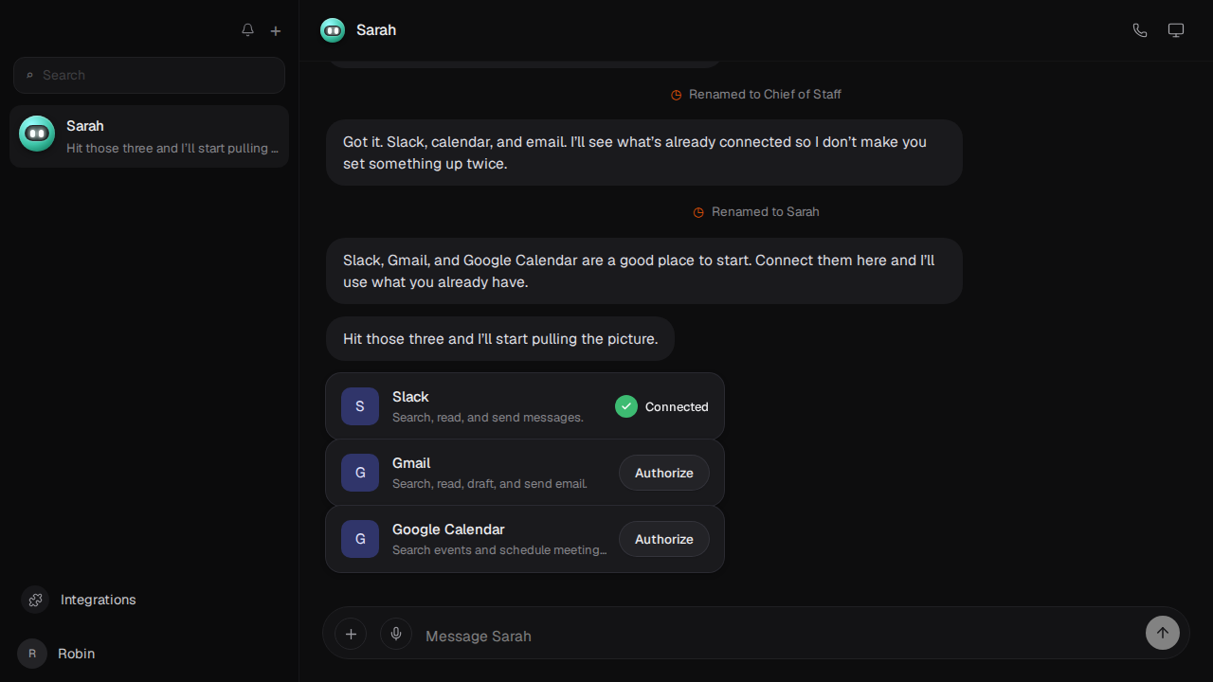1213x682 pixels.
Task: Focus the Search field in sidebar
Action: pyautogui.click(x=149, y=75)
